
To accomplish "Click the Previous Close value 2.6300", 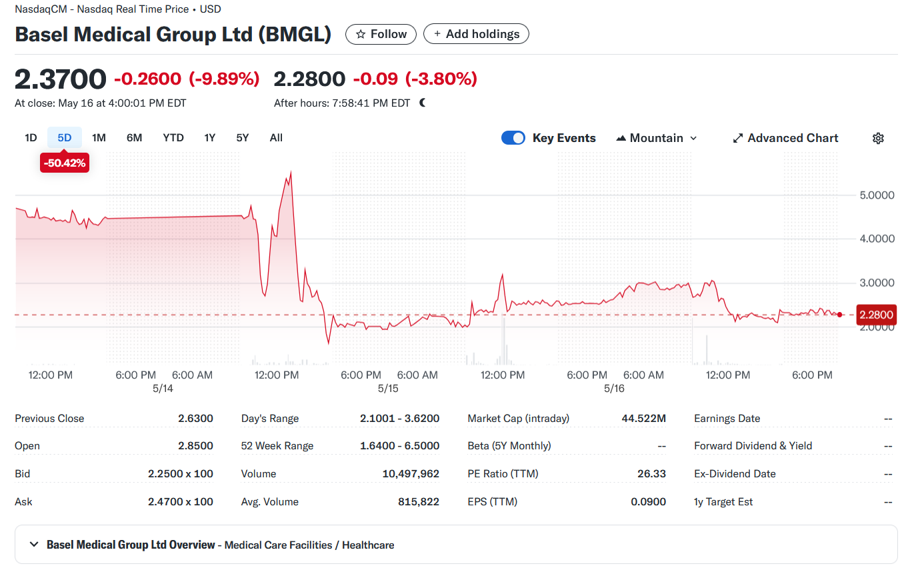I will click(x=195, y=419).
